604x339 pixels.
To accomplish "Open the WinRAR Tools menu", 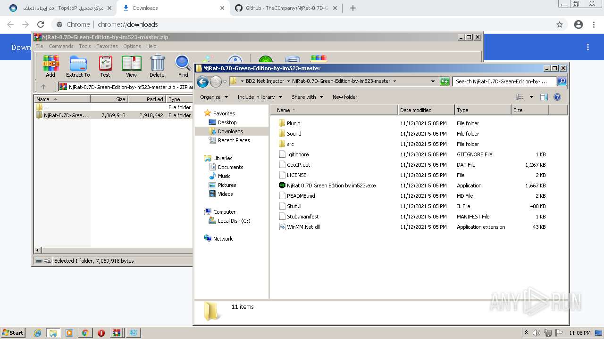I will tap(85, 46).
